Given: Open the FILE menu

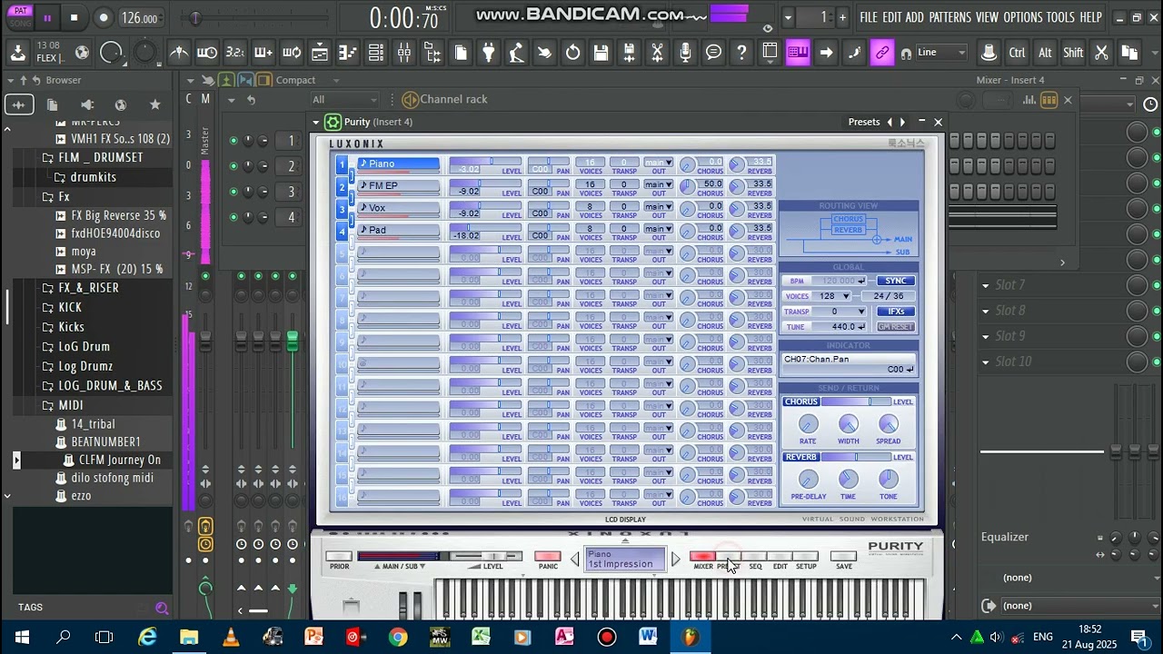Looking at the screenshot, I should point(869,17).
